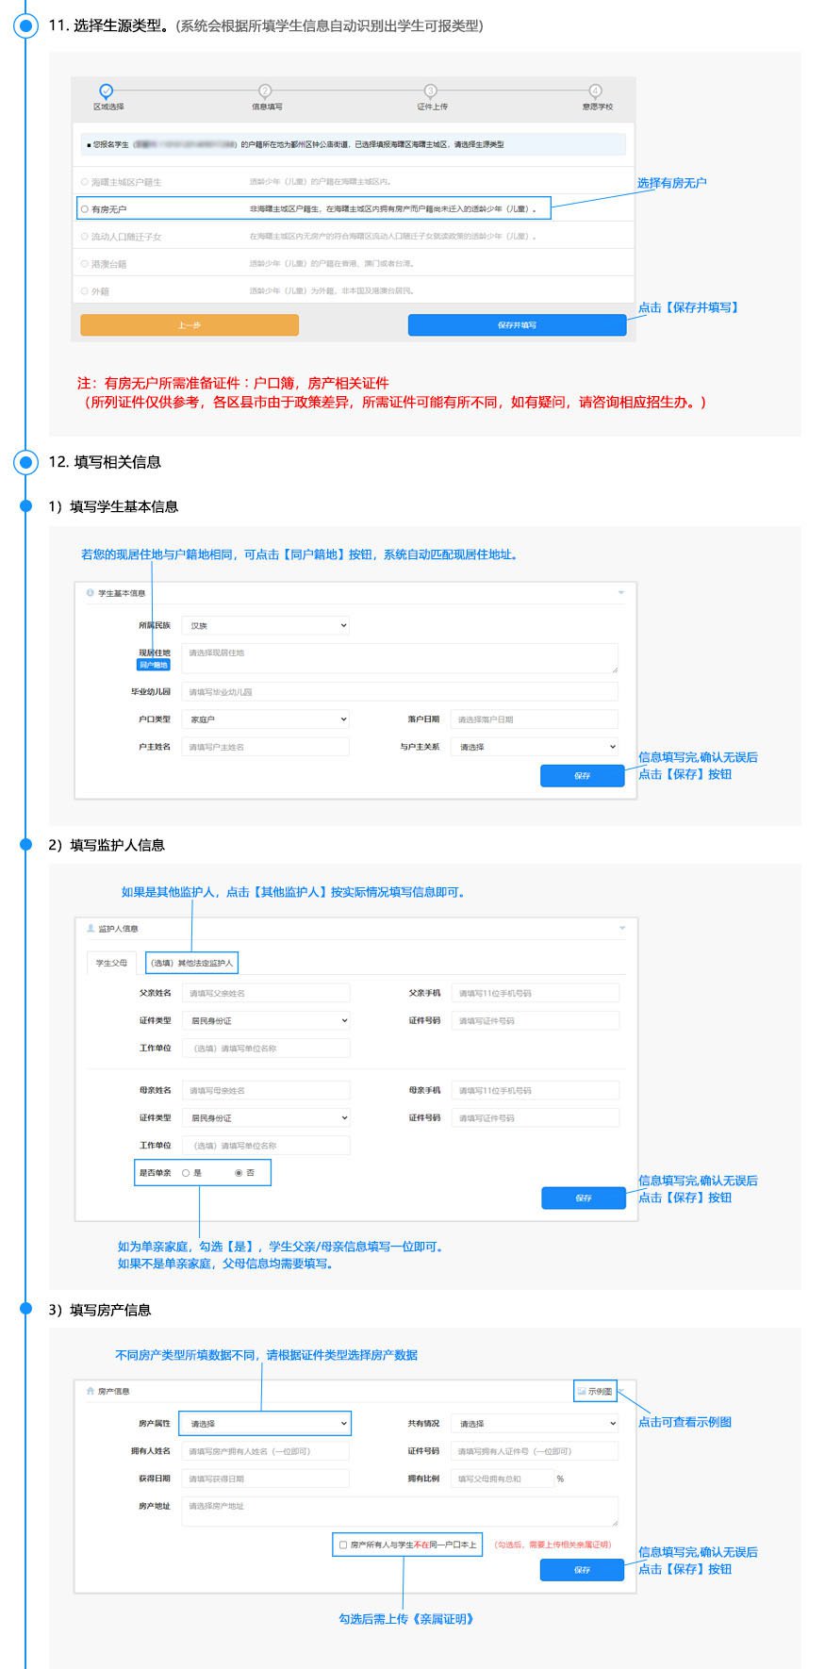
Task: Click the mother's 证件号码 field
Action: (536, 1117)
